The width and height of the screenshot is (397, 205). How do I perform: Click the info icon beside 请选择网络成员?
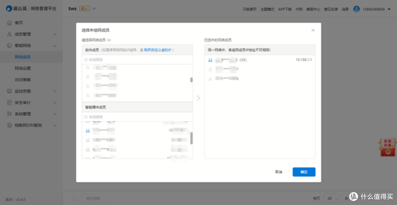point(109,40)
